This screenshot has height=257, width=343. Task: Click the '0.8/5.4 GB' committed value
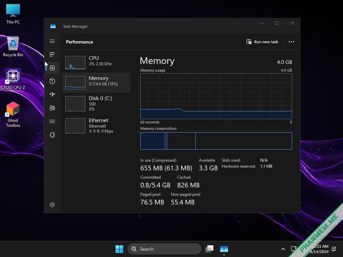[x=155, y=185]
